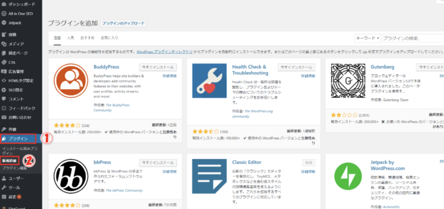Click the BuddyPress plugin logo
444x209 pixels.
[x=71, y=81]
